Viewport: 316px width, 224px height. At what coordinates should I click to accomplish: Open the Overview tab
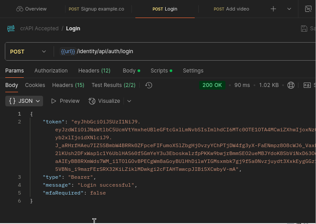tap(31, 9)
